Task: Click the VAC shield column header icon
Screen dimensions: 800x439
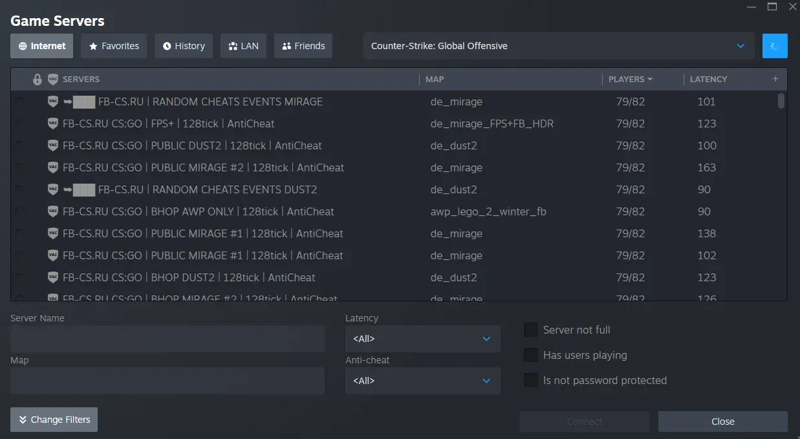Action: click(53, 80)
